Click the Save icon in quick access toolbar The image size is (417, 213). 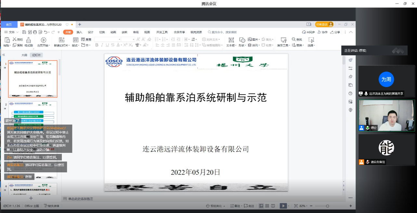coord(25,32)
